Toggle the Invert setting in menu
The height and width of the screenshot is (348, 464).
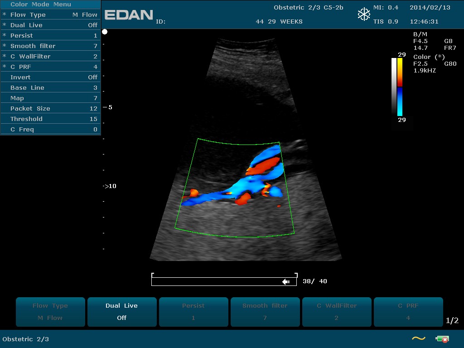(50, 77)
